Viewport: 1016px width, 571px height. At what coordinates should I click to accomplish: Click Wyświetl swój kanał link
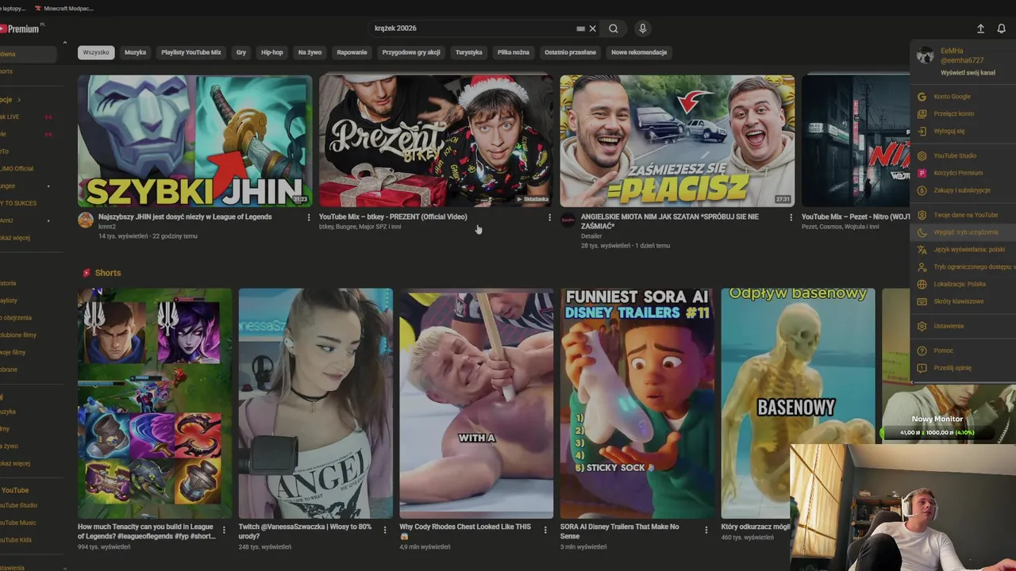pos(968,72)
